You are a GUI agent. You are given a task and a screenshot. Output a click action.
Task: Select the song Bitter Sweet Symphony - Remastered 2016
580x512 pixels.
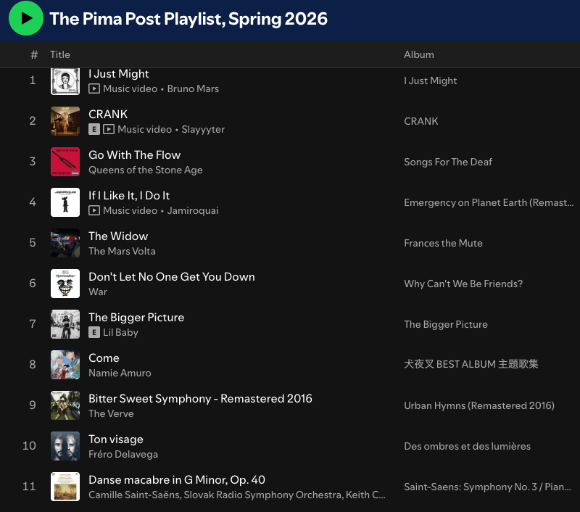tap(200, 398)
